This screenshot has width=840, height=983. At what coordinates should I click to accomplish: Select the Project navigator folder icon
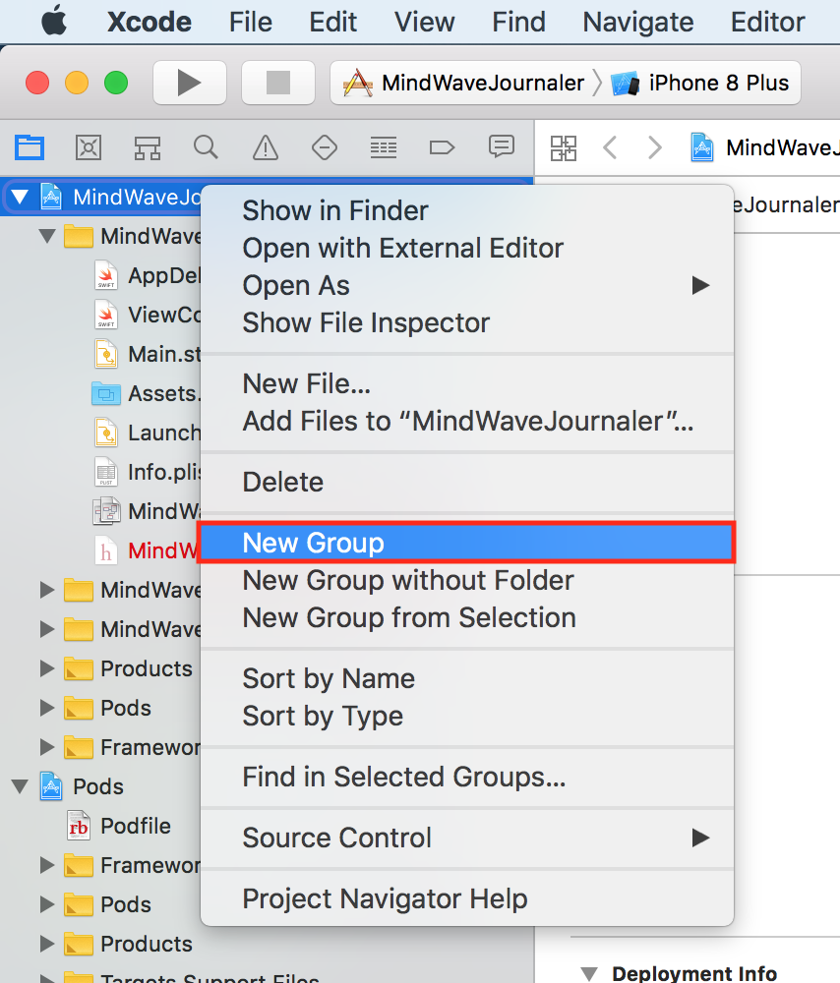pos(30,147)
